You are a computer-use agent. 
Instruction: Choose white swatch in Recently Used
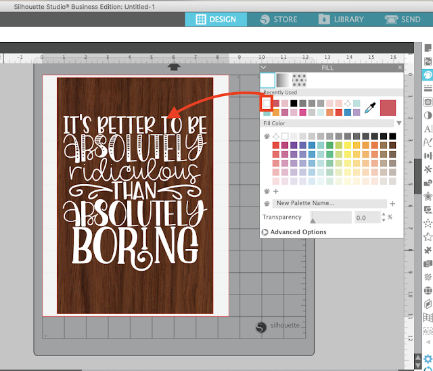click(x=267, y=104)
